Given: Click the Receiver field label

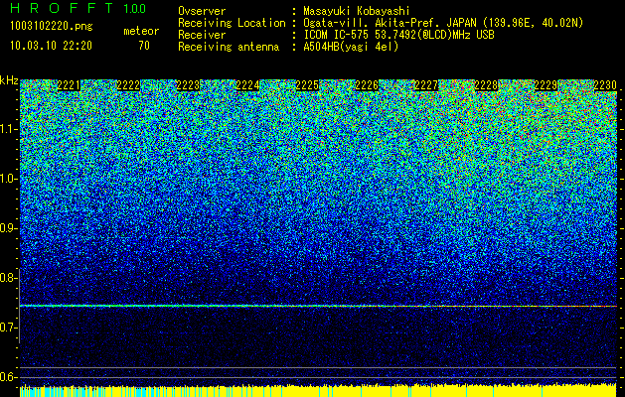Looking at the screenshot, I should click(202, 35).
